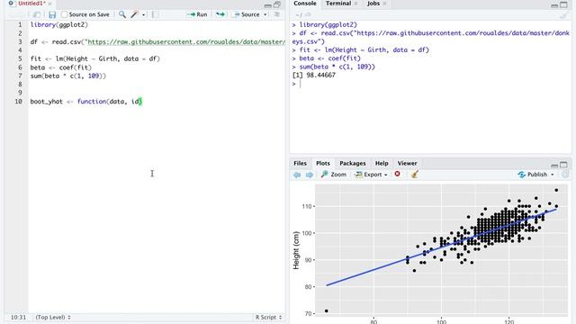Image resolution: width=576 pixels, height=324 pixels.
Task: Click the Compile Report notebook icon
Action: (x=155, y=14)
